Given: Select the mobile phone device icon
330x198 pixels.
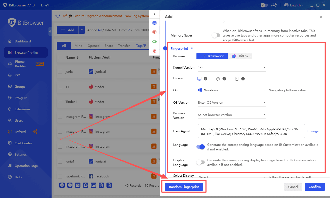Looking at the screenshot, I should click(237, 78).
